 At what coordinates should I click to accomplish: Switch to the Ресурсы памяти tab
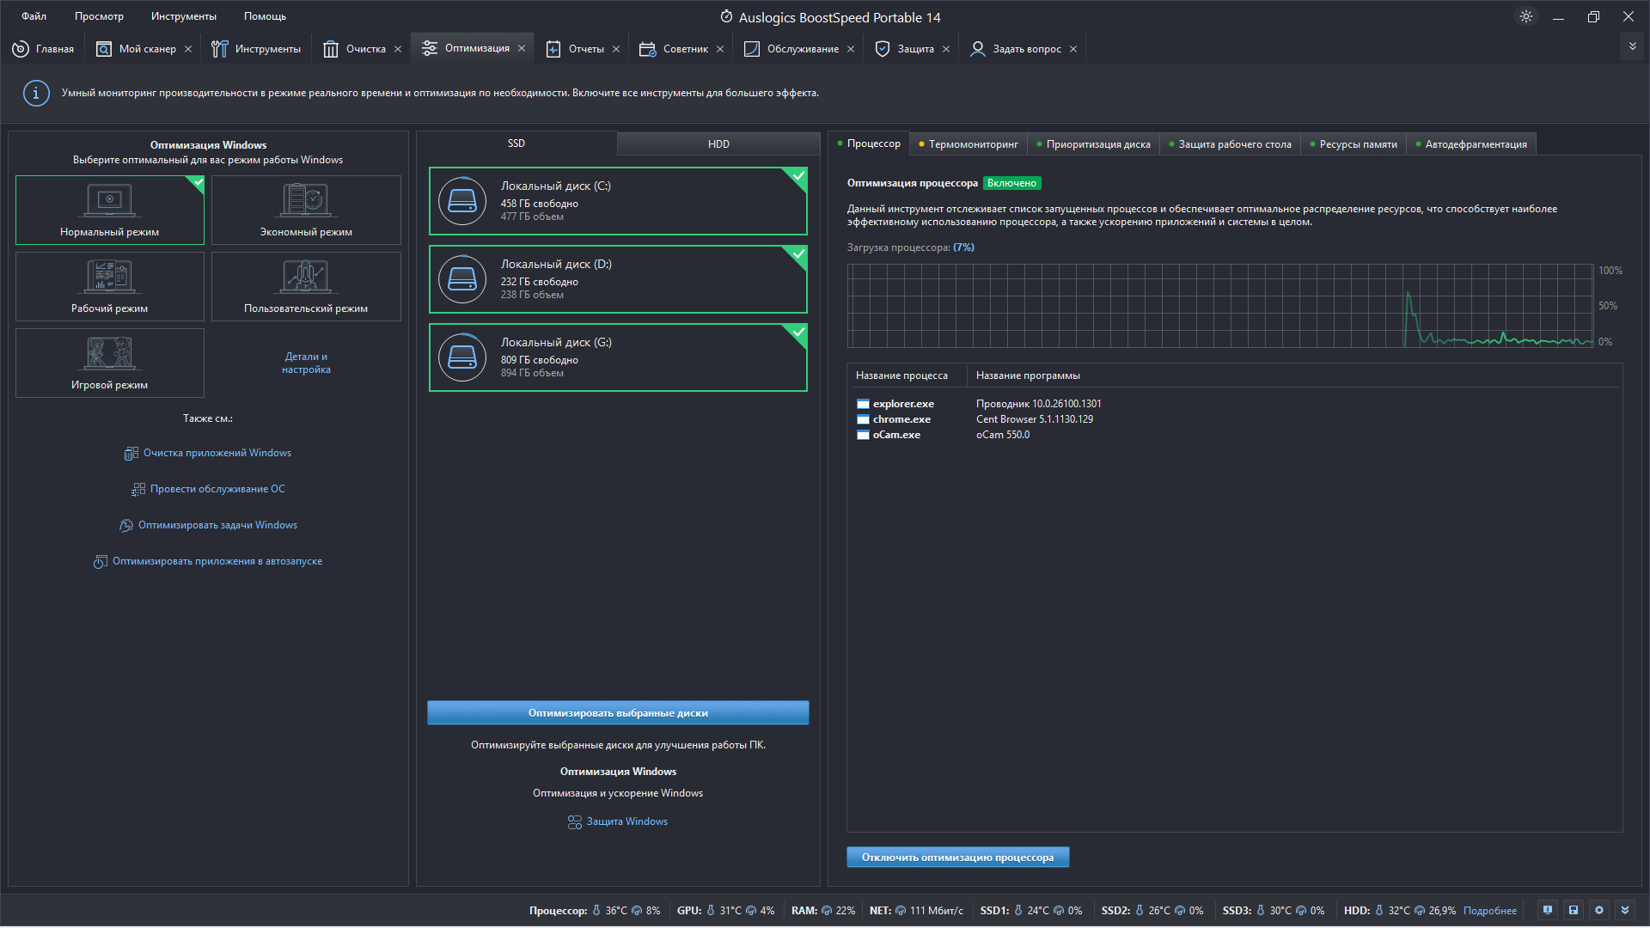tap(1354, 144)
